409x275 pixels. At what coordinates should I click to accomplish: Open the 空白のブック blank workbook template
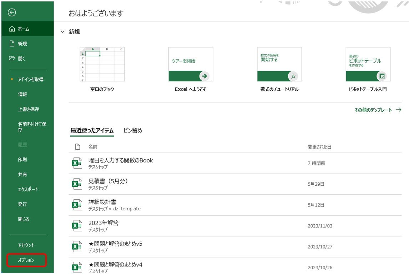click(x=102, y=69)
